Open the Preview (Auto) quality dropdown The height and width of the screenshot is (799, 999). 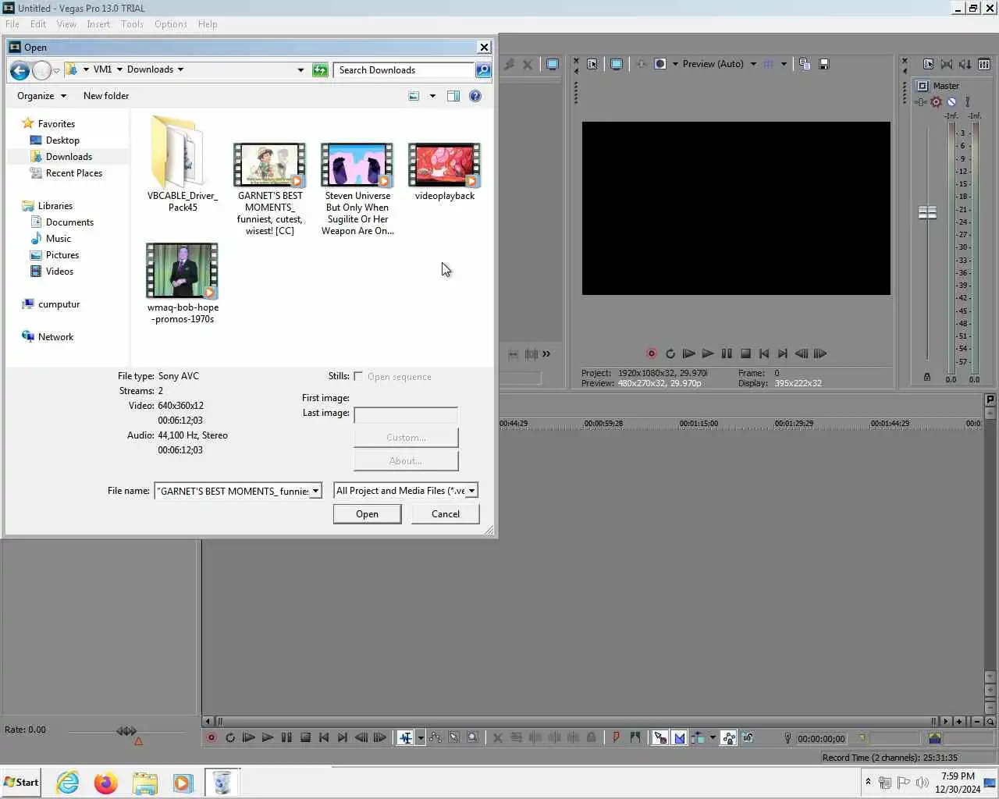(753, 64)
